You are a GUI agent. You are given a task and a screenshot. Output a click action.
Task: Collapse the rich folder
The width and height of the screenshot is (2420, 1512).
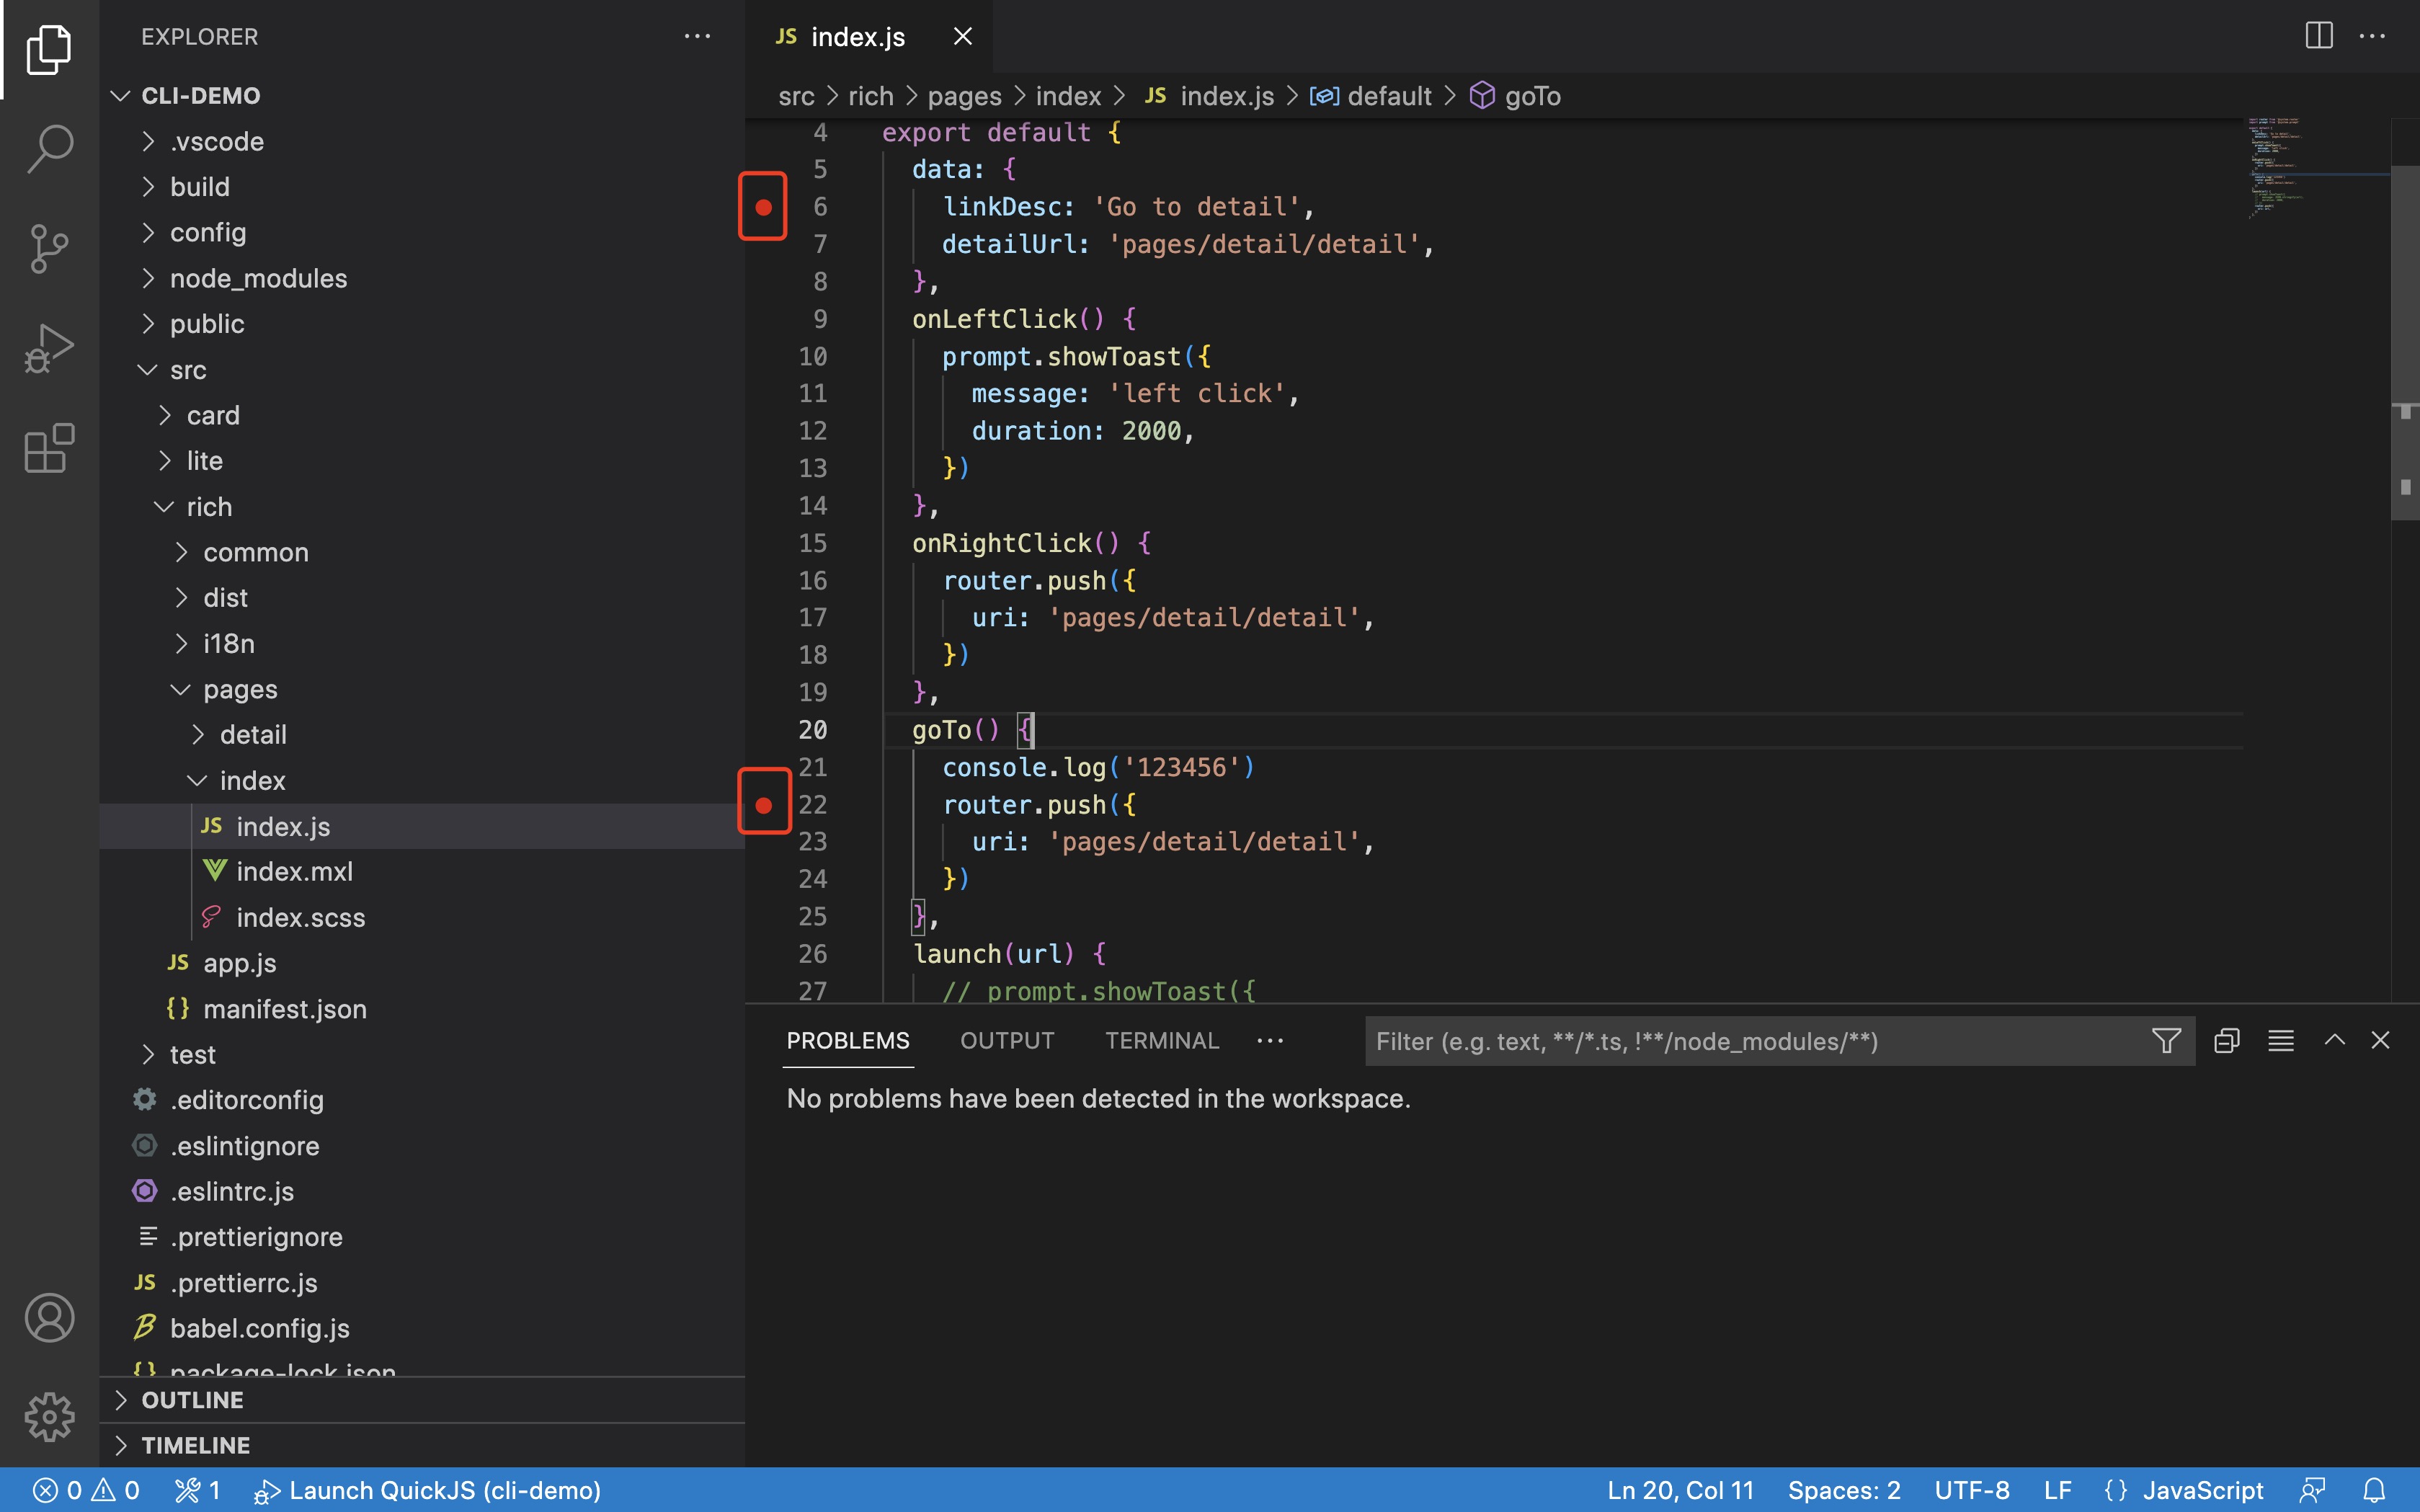tap(422, 507)
